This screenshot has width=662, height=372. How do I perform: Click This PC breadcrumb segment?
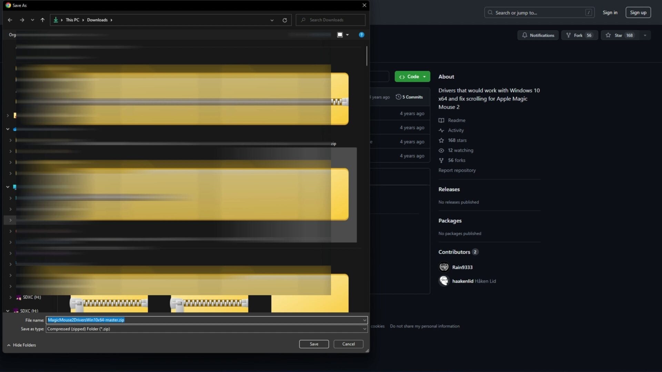click(72, 20)
